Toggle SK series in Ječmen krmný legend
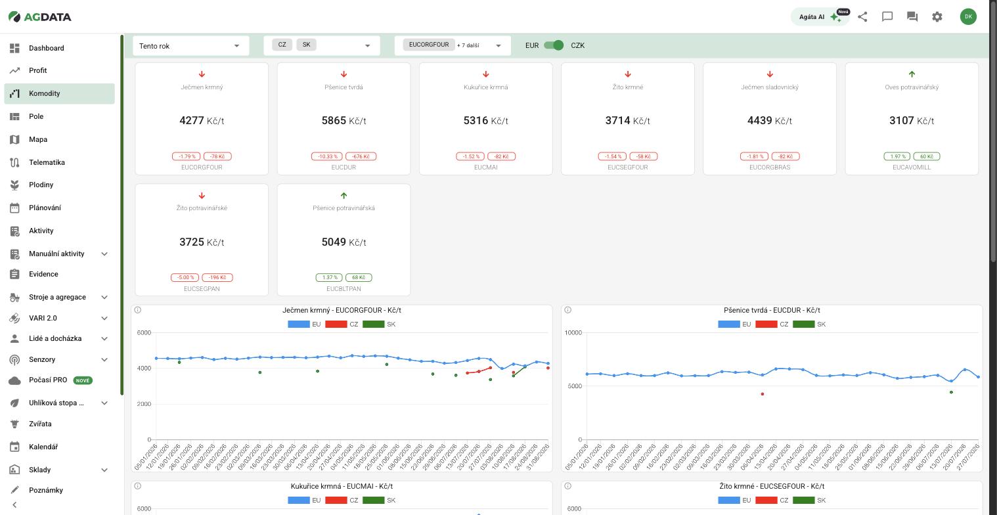Viewport: 997px width, 515px height. point(379,324)
